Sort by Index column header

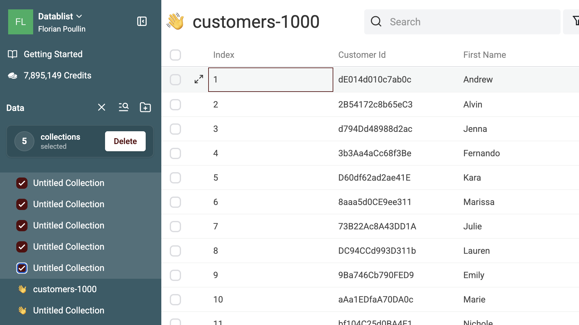[224, 55]
